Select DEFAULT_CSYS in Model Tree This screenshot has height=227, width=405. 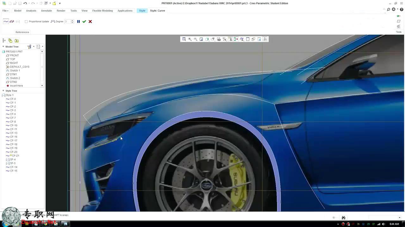(20, 67)
